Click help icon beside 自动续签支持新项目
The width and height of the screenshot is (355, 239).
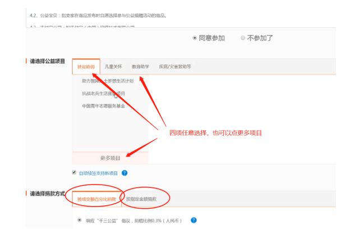125,173
